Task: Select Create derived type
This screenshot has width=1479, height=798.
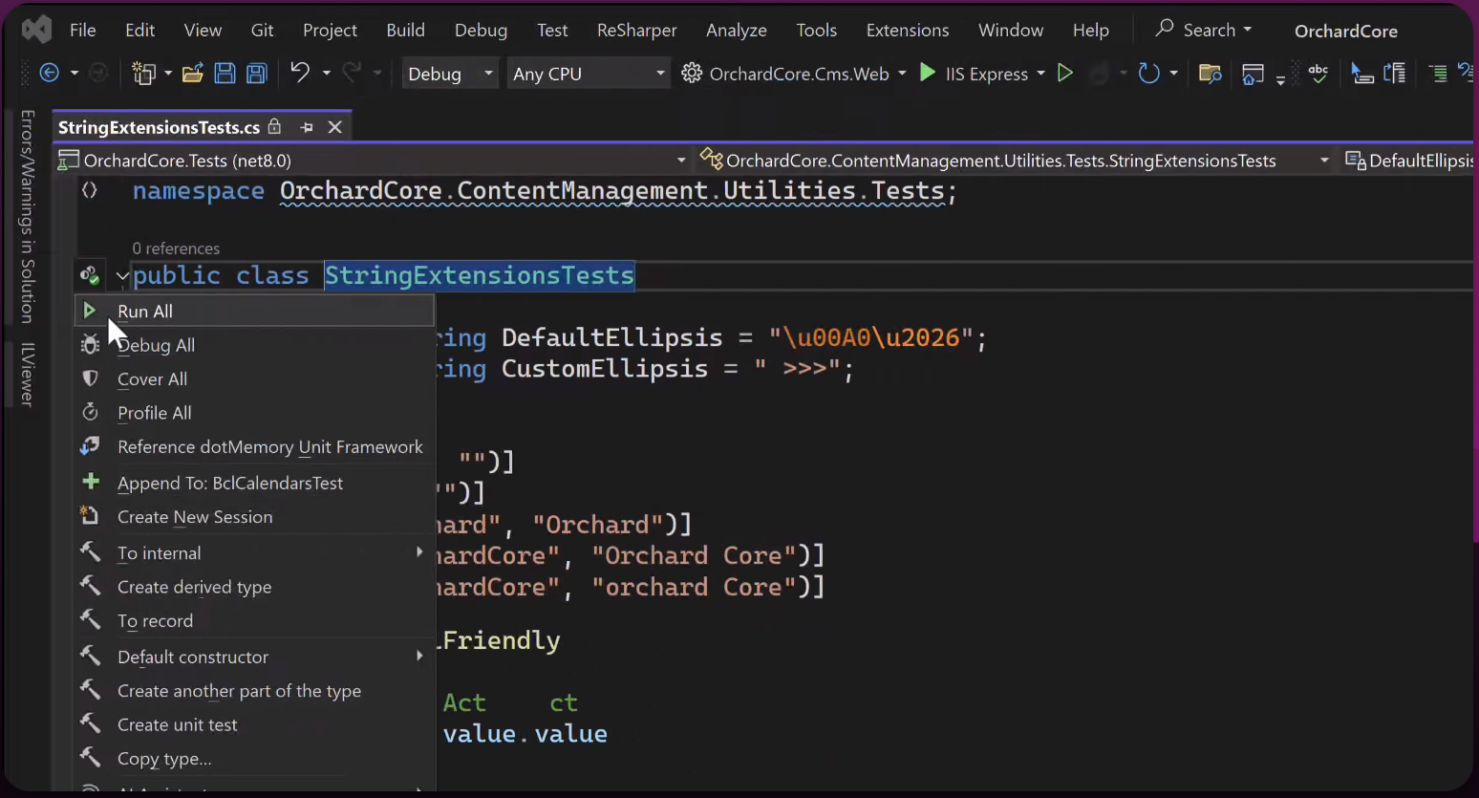Action: (x=254, y=587)
